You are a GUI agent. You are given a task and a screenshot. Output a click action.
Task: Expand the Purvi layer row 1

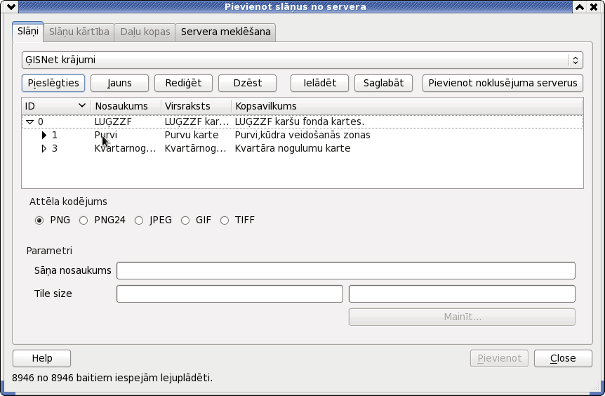pos(44,135)
